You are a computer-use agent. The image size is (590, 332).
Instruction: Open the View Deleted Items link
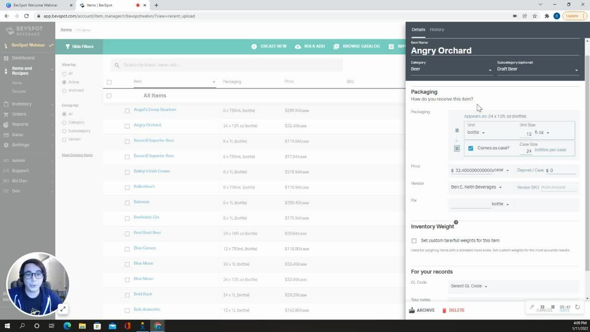[x=77, y=155]
